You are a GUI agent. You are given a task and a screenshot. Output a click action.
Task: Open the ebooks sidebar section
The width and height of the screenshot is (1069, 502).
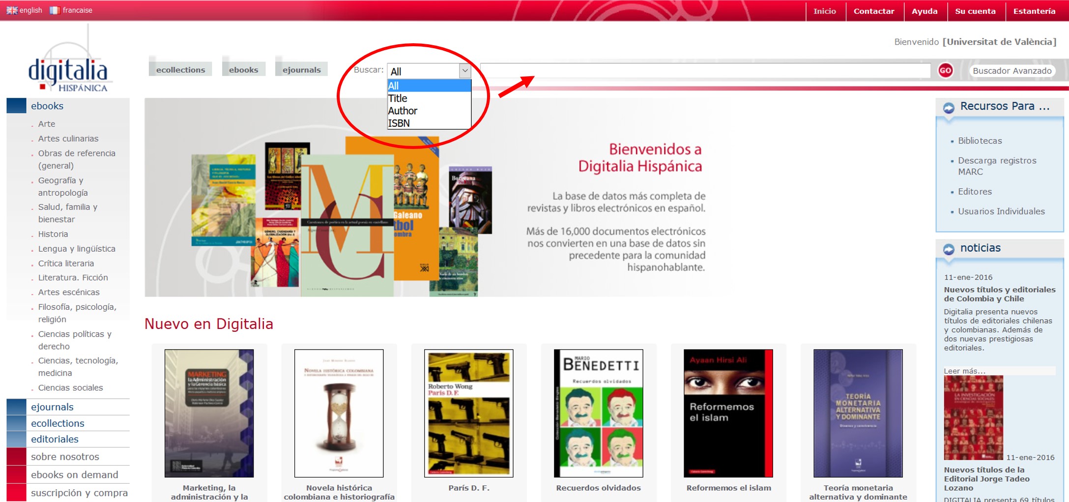pos(47,106)
